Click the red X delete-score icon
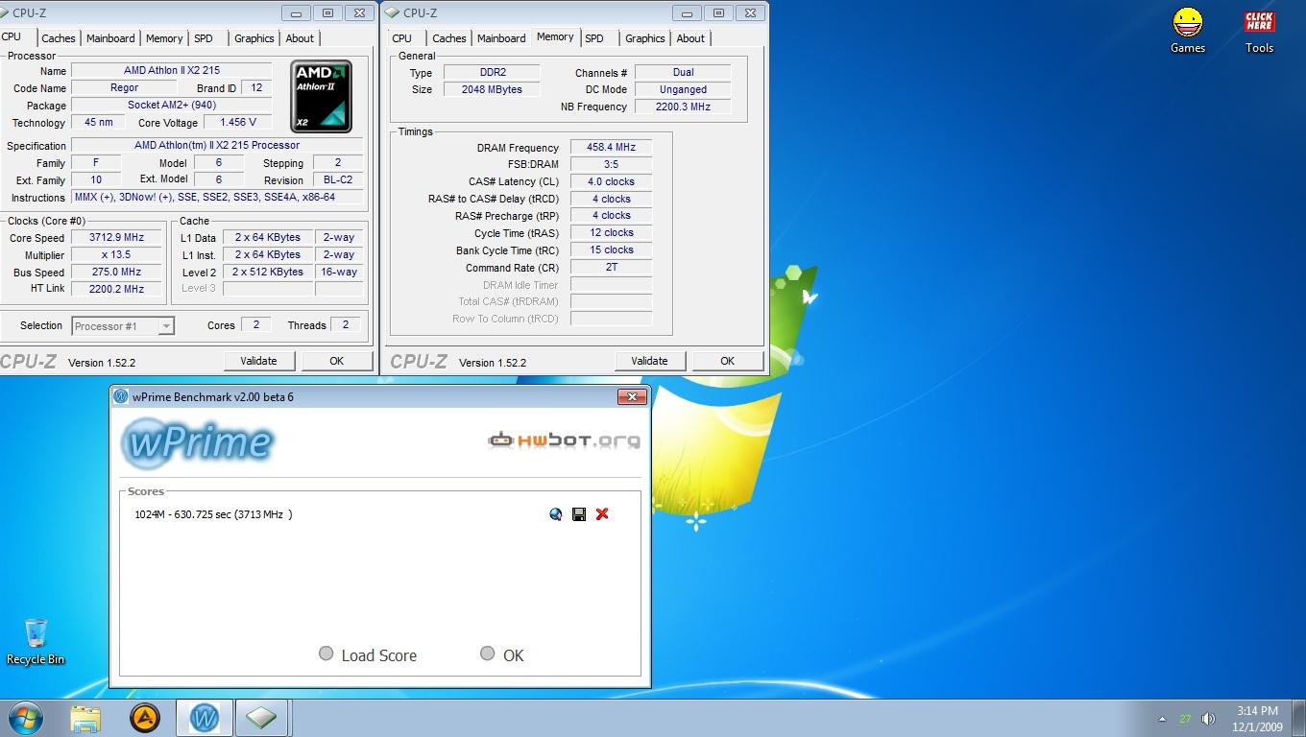Screen dimensions: 1306x737 coord(602,514)
